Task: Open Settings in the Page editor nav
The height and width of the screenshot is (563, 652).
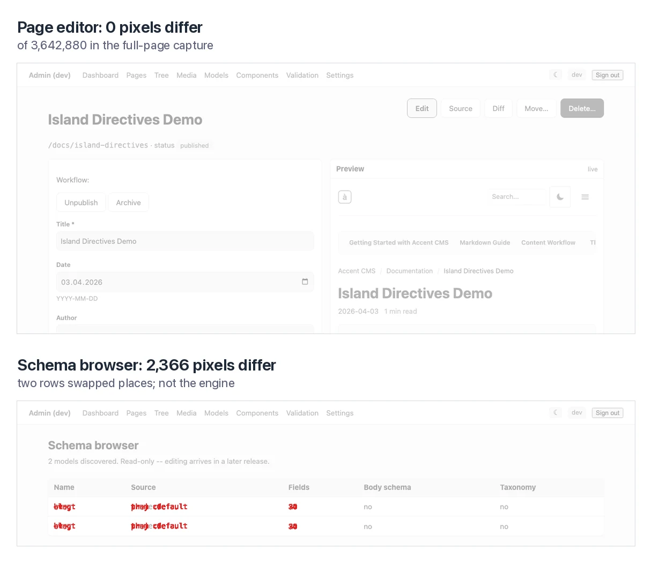Action: coord(340,75)
